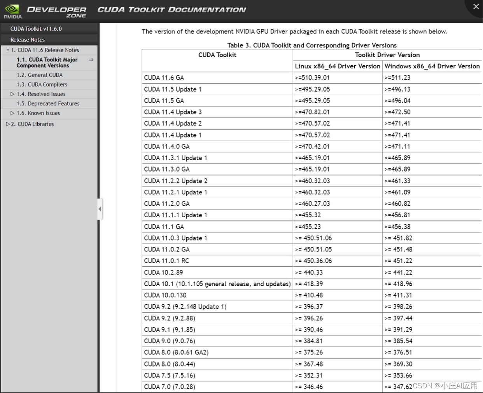Select the CUDA 11.0.2 GA cell
The width and height of the screenshot is (483, 393).
click(217, 249)
